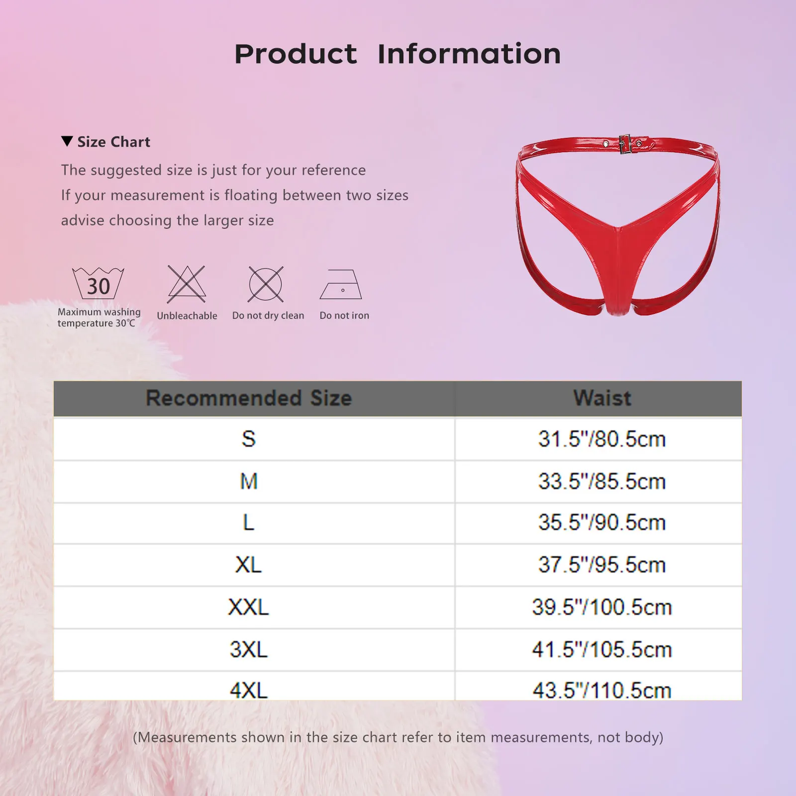Select 'advise choosing the larger size' line
796x796 pixels.
click(x=168, y=220)
